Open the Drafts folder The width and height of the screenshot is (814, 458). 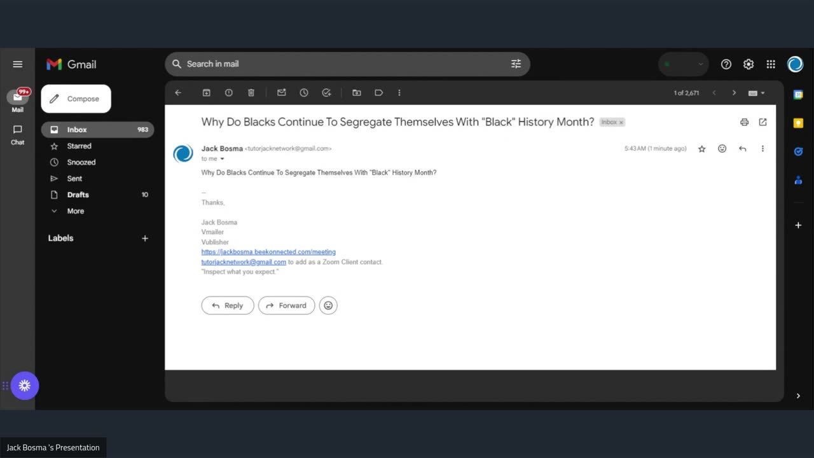pyautogui.click(x=97, y=195)
